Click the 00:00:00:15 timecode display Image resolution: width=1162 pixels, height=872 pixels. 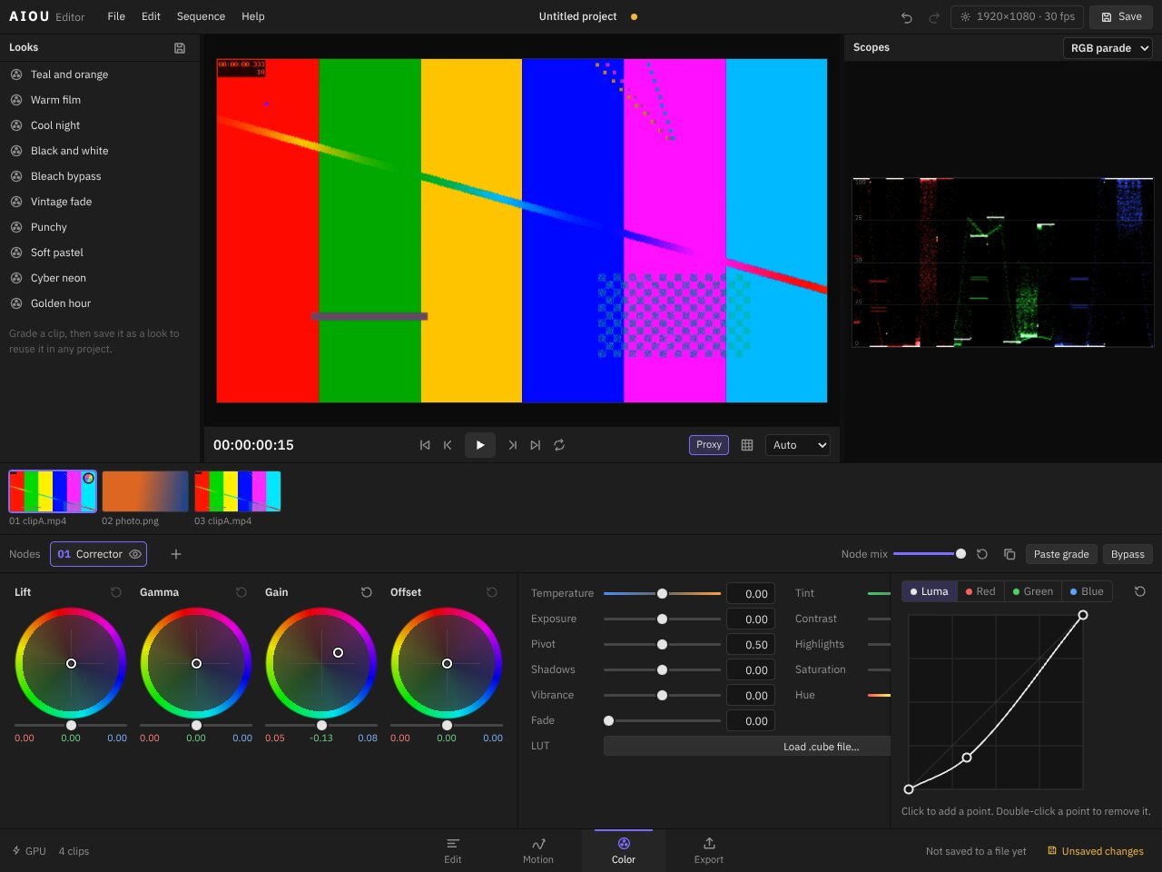253,445
